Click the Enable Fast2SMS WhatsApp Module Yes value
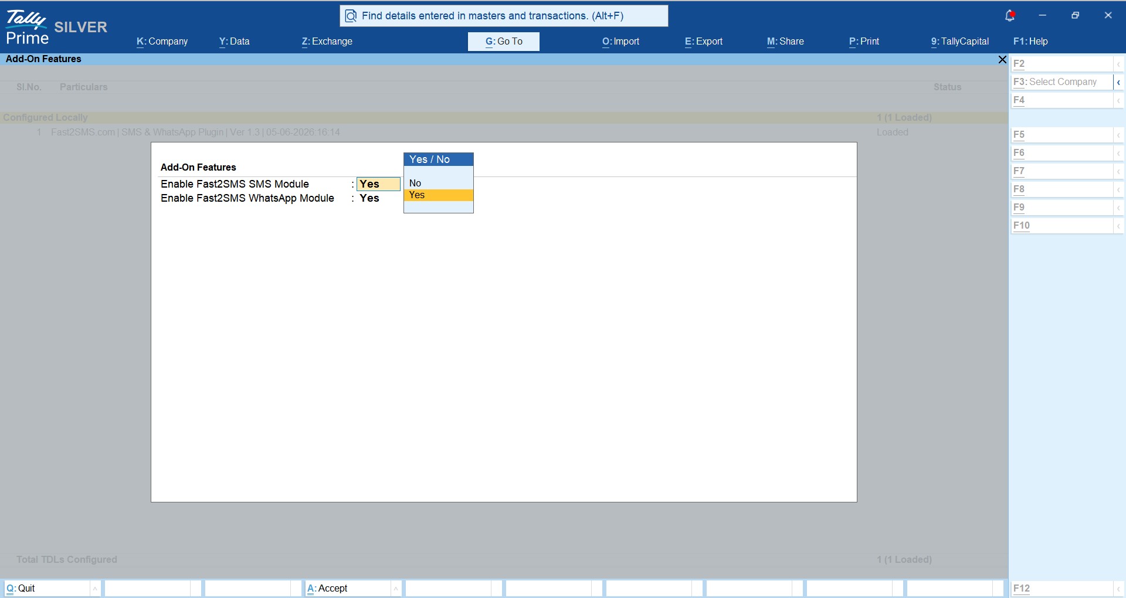 click(x=369, y=198)
